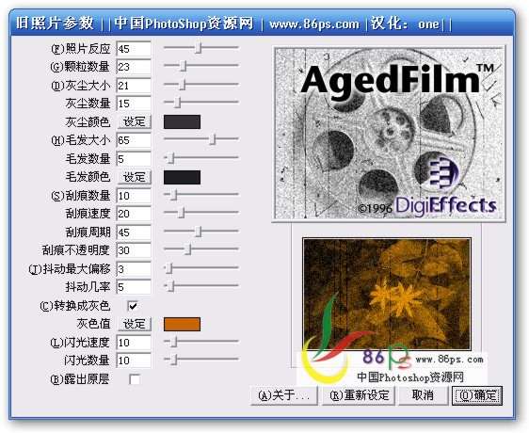Click the 闪光速度 input field

134,343
